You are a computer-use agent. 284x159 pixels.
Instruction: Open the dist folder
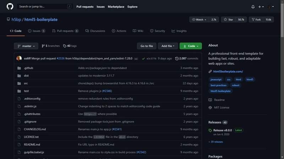click(x=26, y=75)
